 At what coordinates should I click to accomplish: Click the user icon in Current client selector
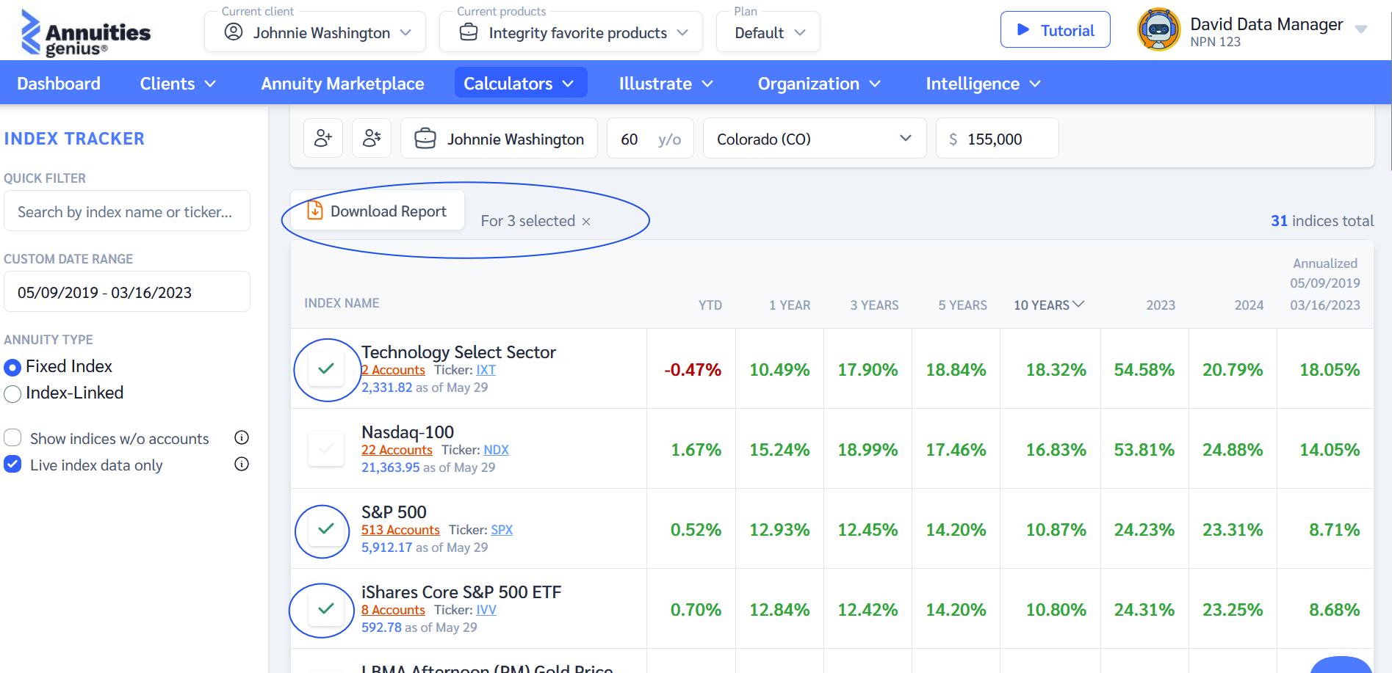[x=234, y=32]
